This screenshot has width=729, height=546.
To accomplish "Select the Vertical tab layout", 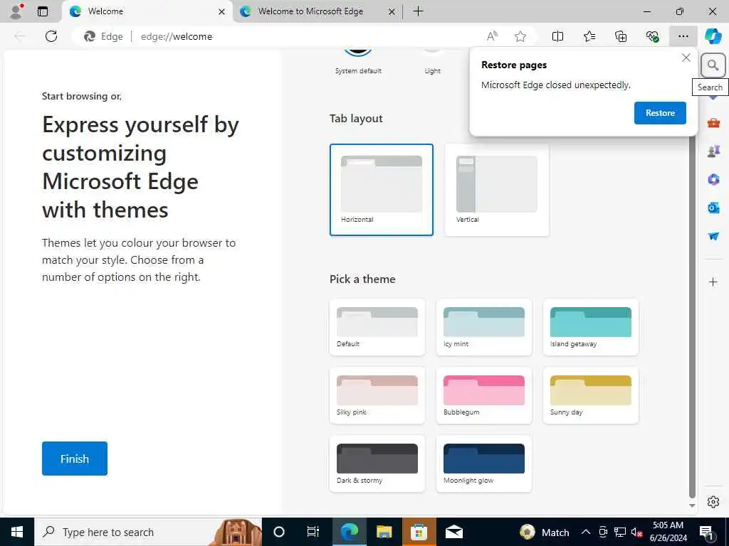I will (x=496, y=190).
